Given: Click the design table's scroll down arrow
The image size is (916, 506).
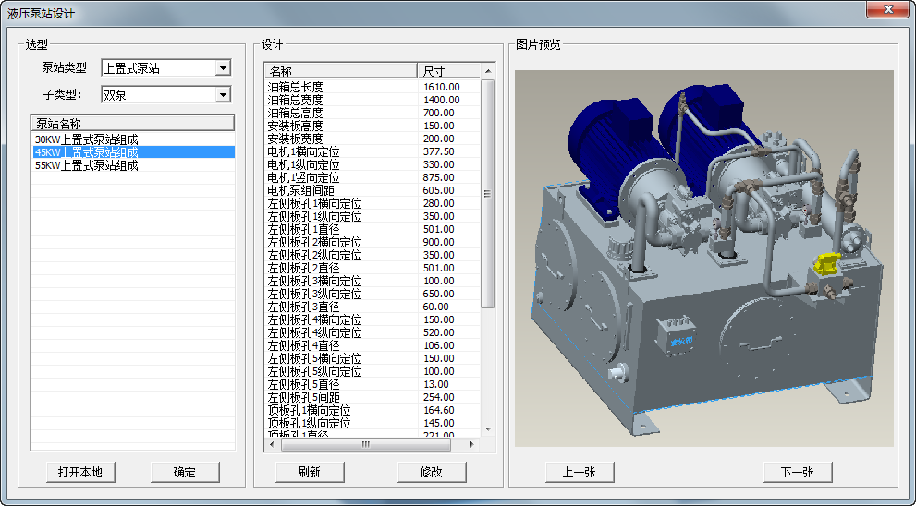Looking at the screenshot, I should (489, 430).
